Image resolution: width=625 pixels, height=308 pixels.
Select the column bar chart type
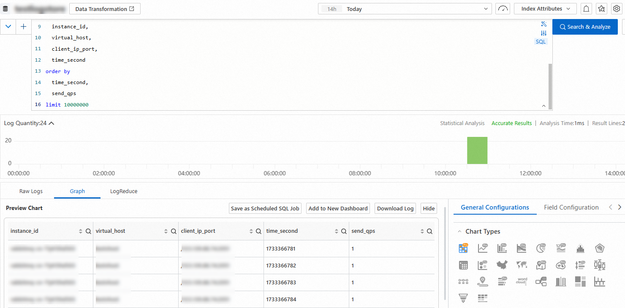[502, 248]
